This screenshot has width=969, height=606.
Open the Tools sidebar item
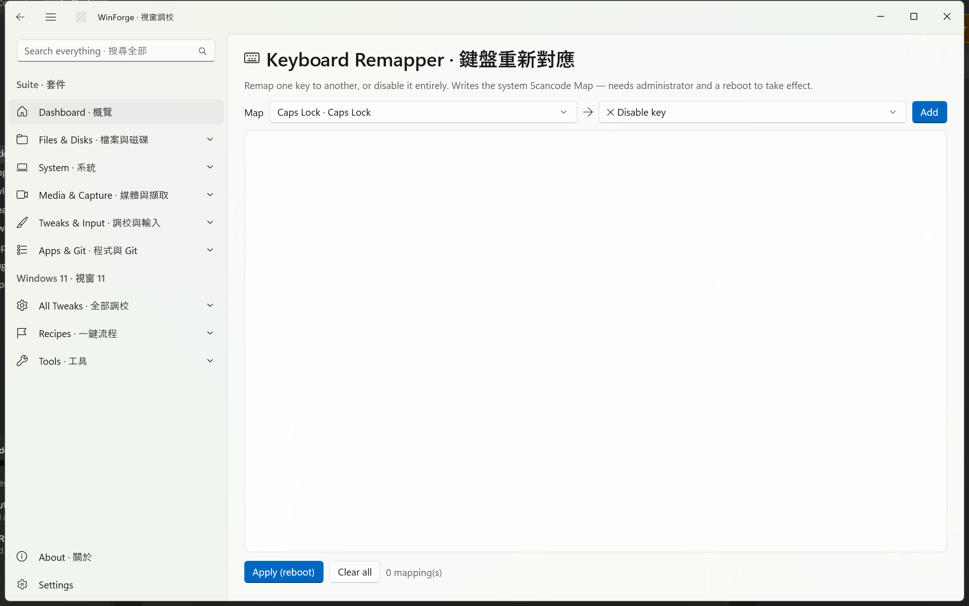[x=116, y=361]
